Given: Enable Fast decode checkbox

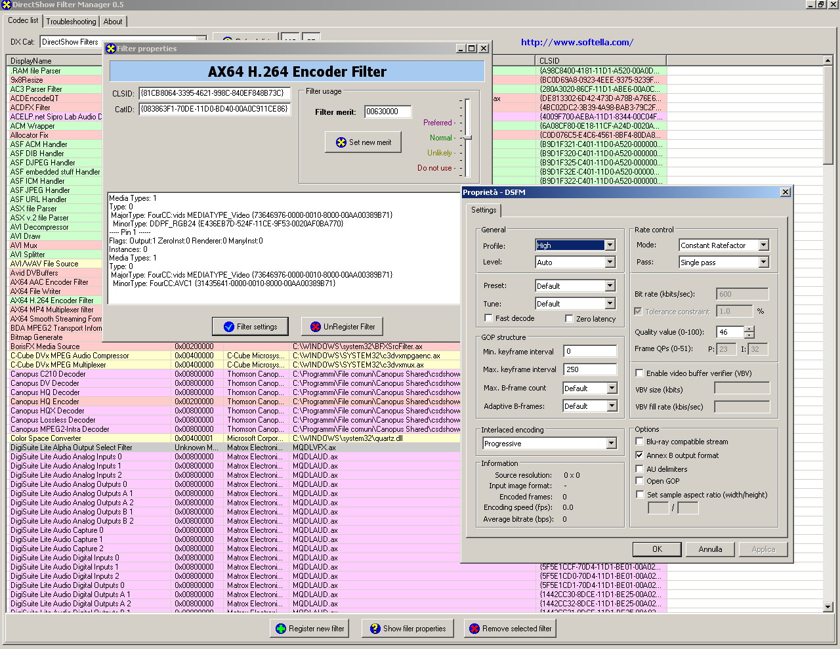Looking at the screenshot, I should point(488,318).
